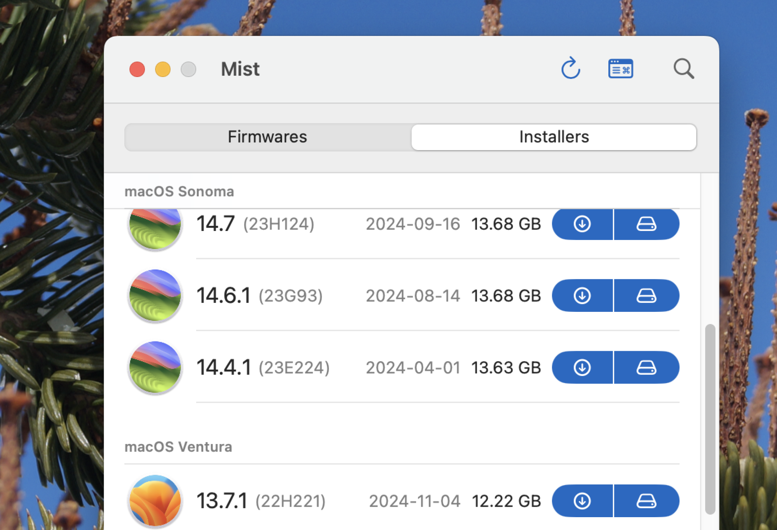777x530 pixels.
Task: Select the 14.6.1 version text
Action: click(x=224, y=296)
